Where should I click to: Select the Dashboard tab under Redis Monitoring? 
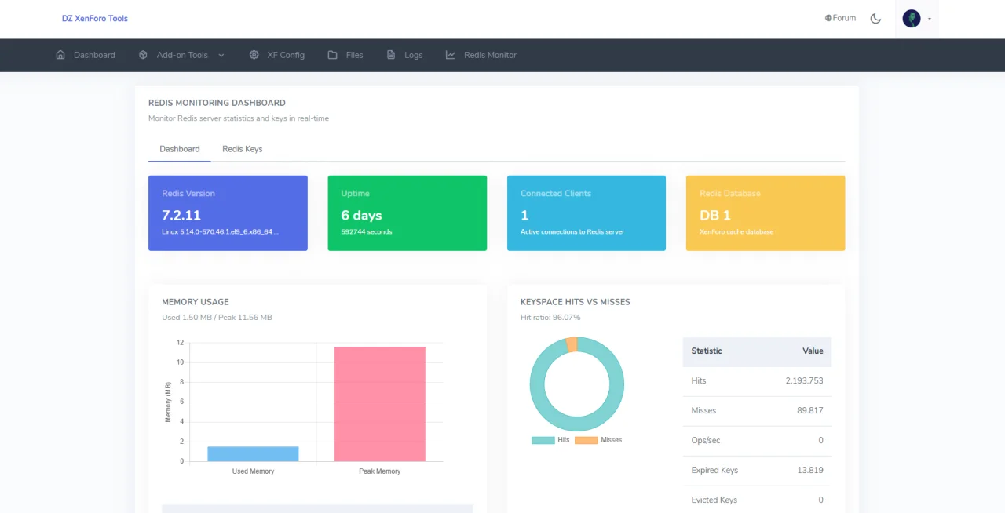pyautogui.click(x=179, y=149)
